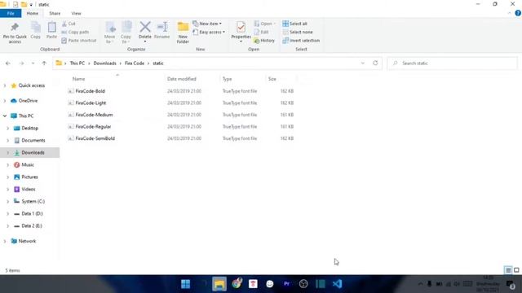Screen dimensions: 522x293
Task: Open file History
Action: [264, 41]
